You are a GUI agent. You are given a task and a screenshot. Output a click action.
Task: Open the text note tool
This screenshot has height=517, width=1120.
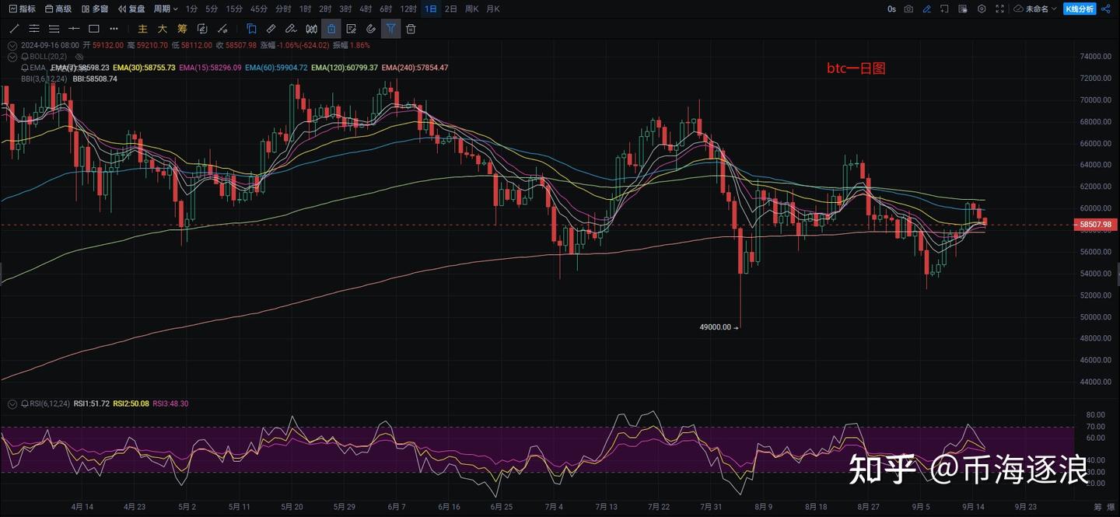[352, 29]
